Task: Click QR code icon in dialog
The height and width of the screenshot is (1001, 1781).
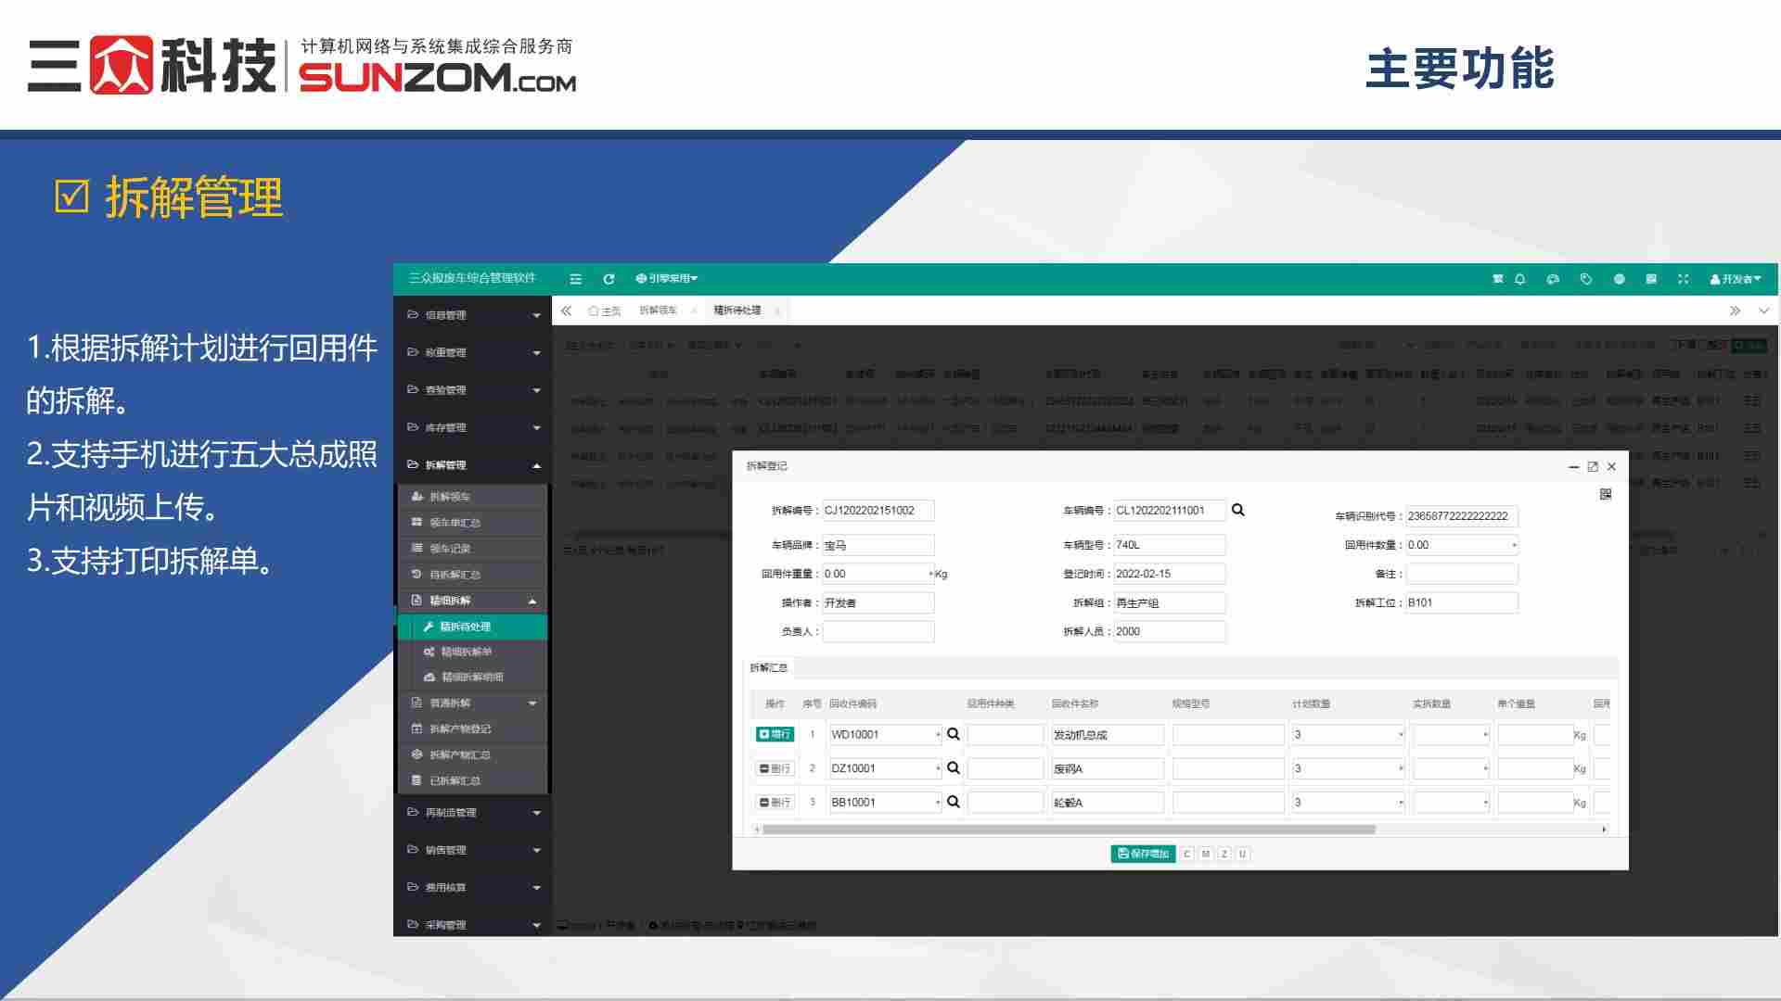Action: coord(1606,494)
